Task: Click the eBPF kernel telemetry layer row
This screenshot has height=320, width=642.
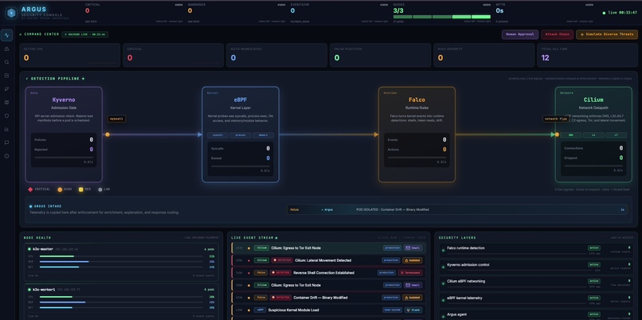Action: click(536, 300)
